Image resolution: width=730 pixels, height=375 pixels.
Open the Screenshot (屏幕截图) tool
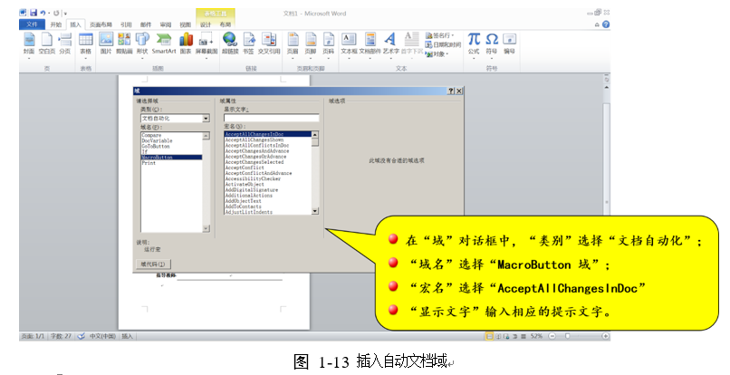tap(207, 44)
